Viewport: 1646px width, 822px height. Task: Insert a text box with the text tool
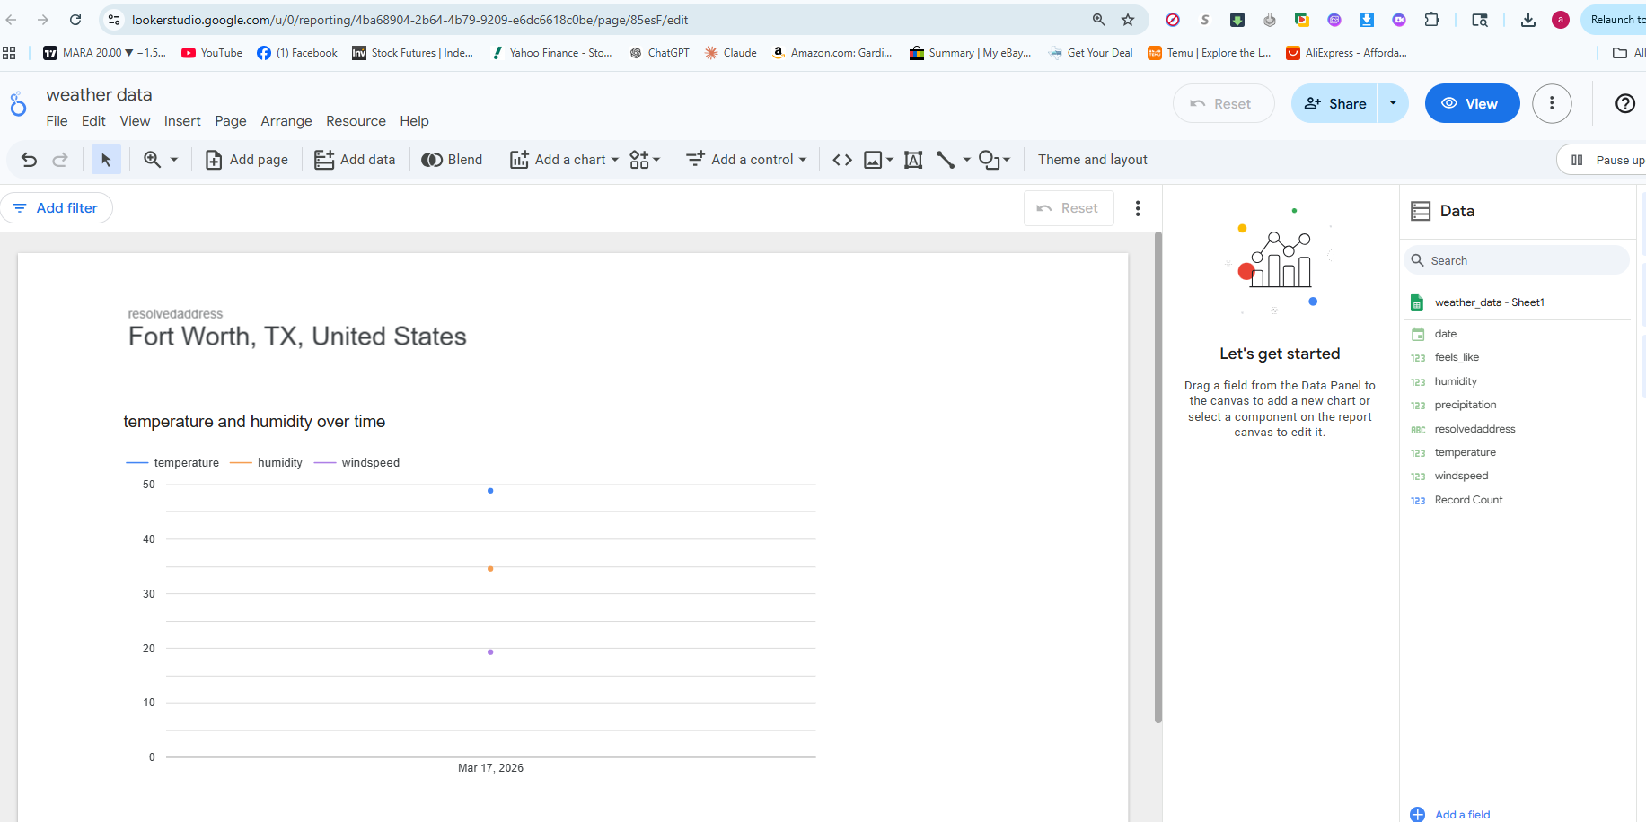913,160
